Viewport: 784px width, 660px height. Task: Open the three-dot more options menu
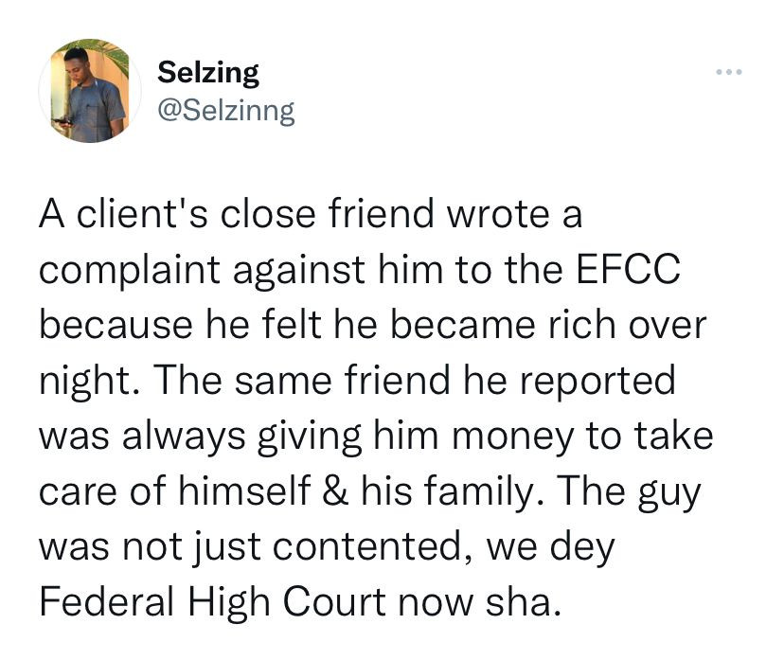(x=729, y=72)
